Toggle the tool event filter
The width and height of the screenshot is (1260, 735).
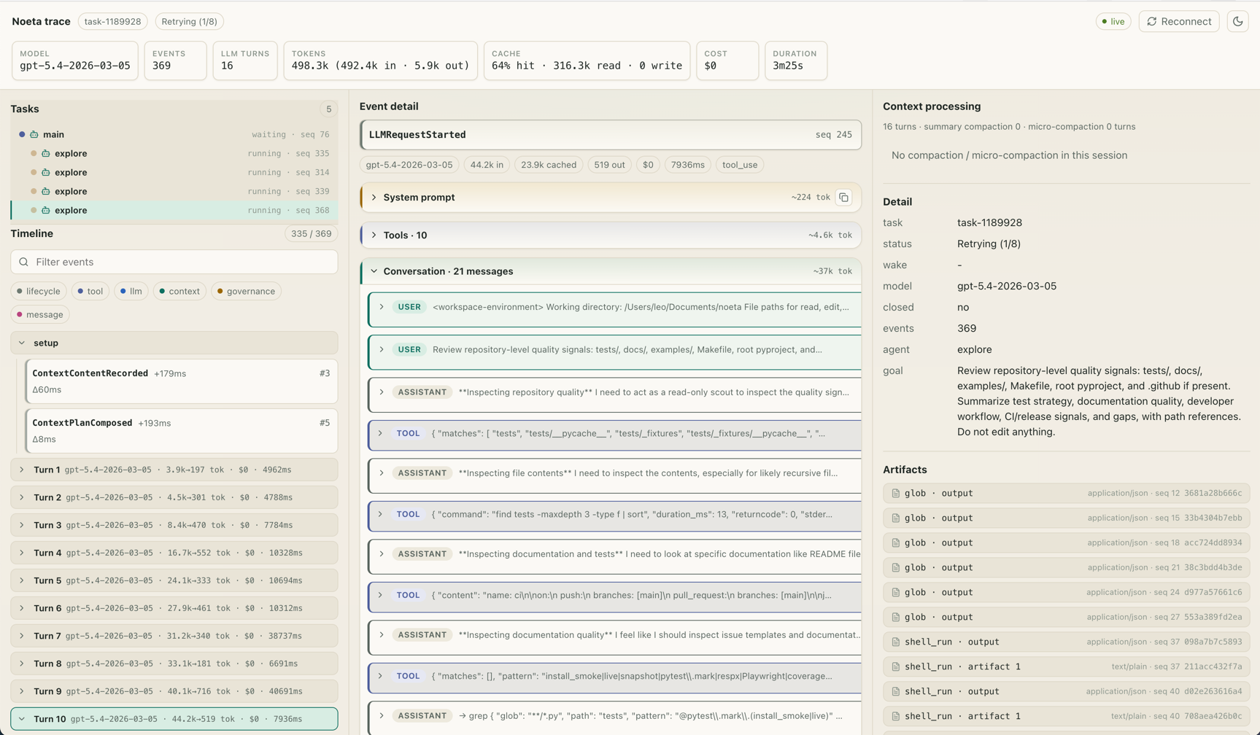pyautogui.click(x=90, y=291)
